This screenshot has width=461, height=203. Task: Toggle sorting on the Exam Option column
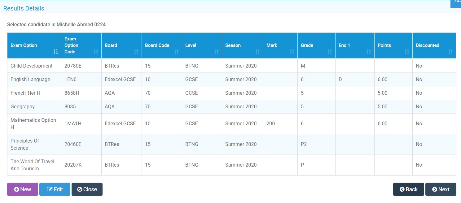[x=56, y=52]
